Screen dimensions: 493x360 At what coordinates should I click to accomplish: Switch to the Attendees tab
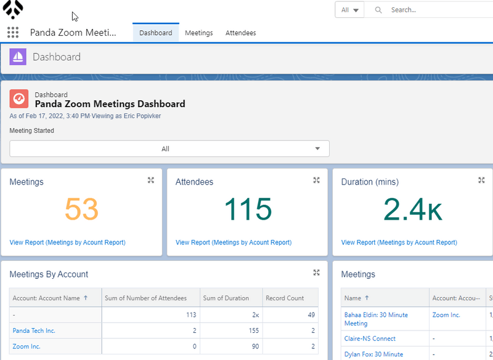(x=240, y=33)
